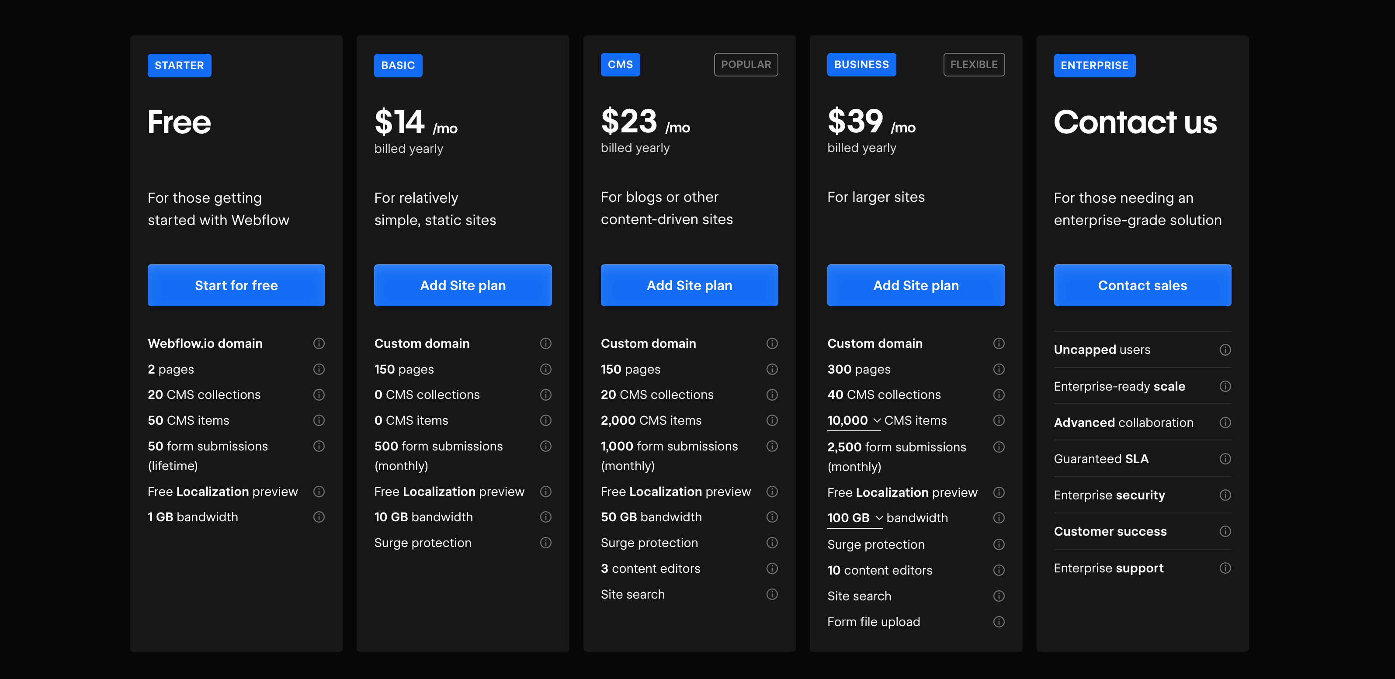Click the BASIC plan badge

[x=398, y=66]
